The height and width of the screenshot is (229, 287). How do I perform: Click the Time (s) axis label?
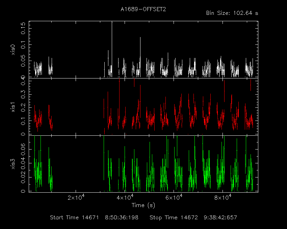[143, 205]
